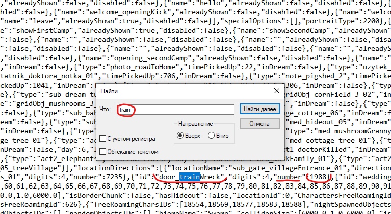Select the 'Вниз' direction radio button
Image resolution: width=391 pixels, height=214 pixels.
211,136
